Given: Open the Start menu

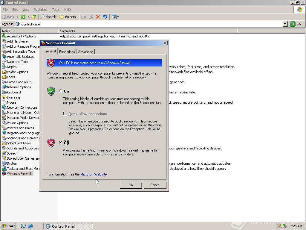Looking at the screenshot, I should click(x=8, y=226).
